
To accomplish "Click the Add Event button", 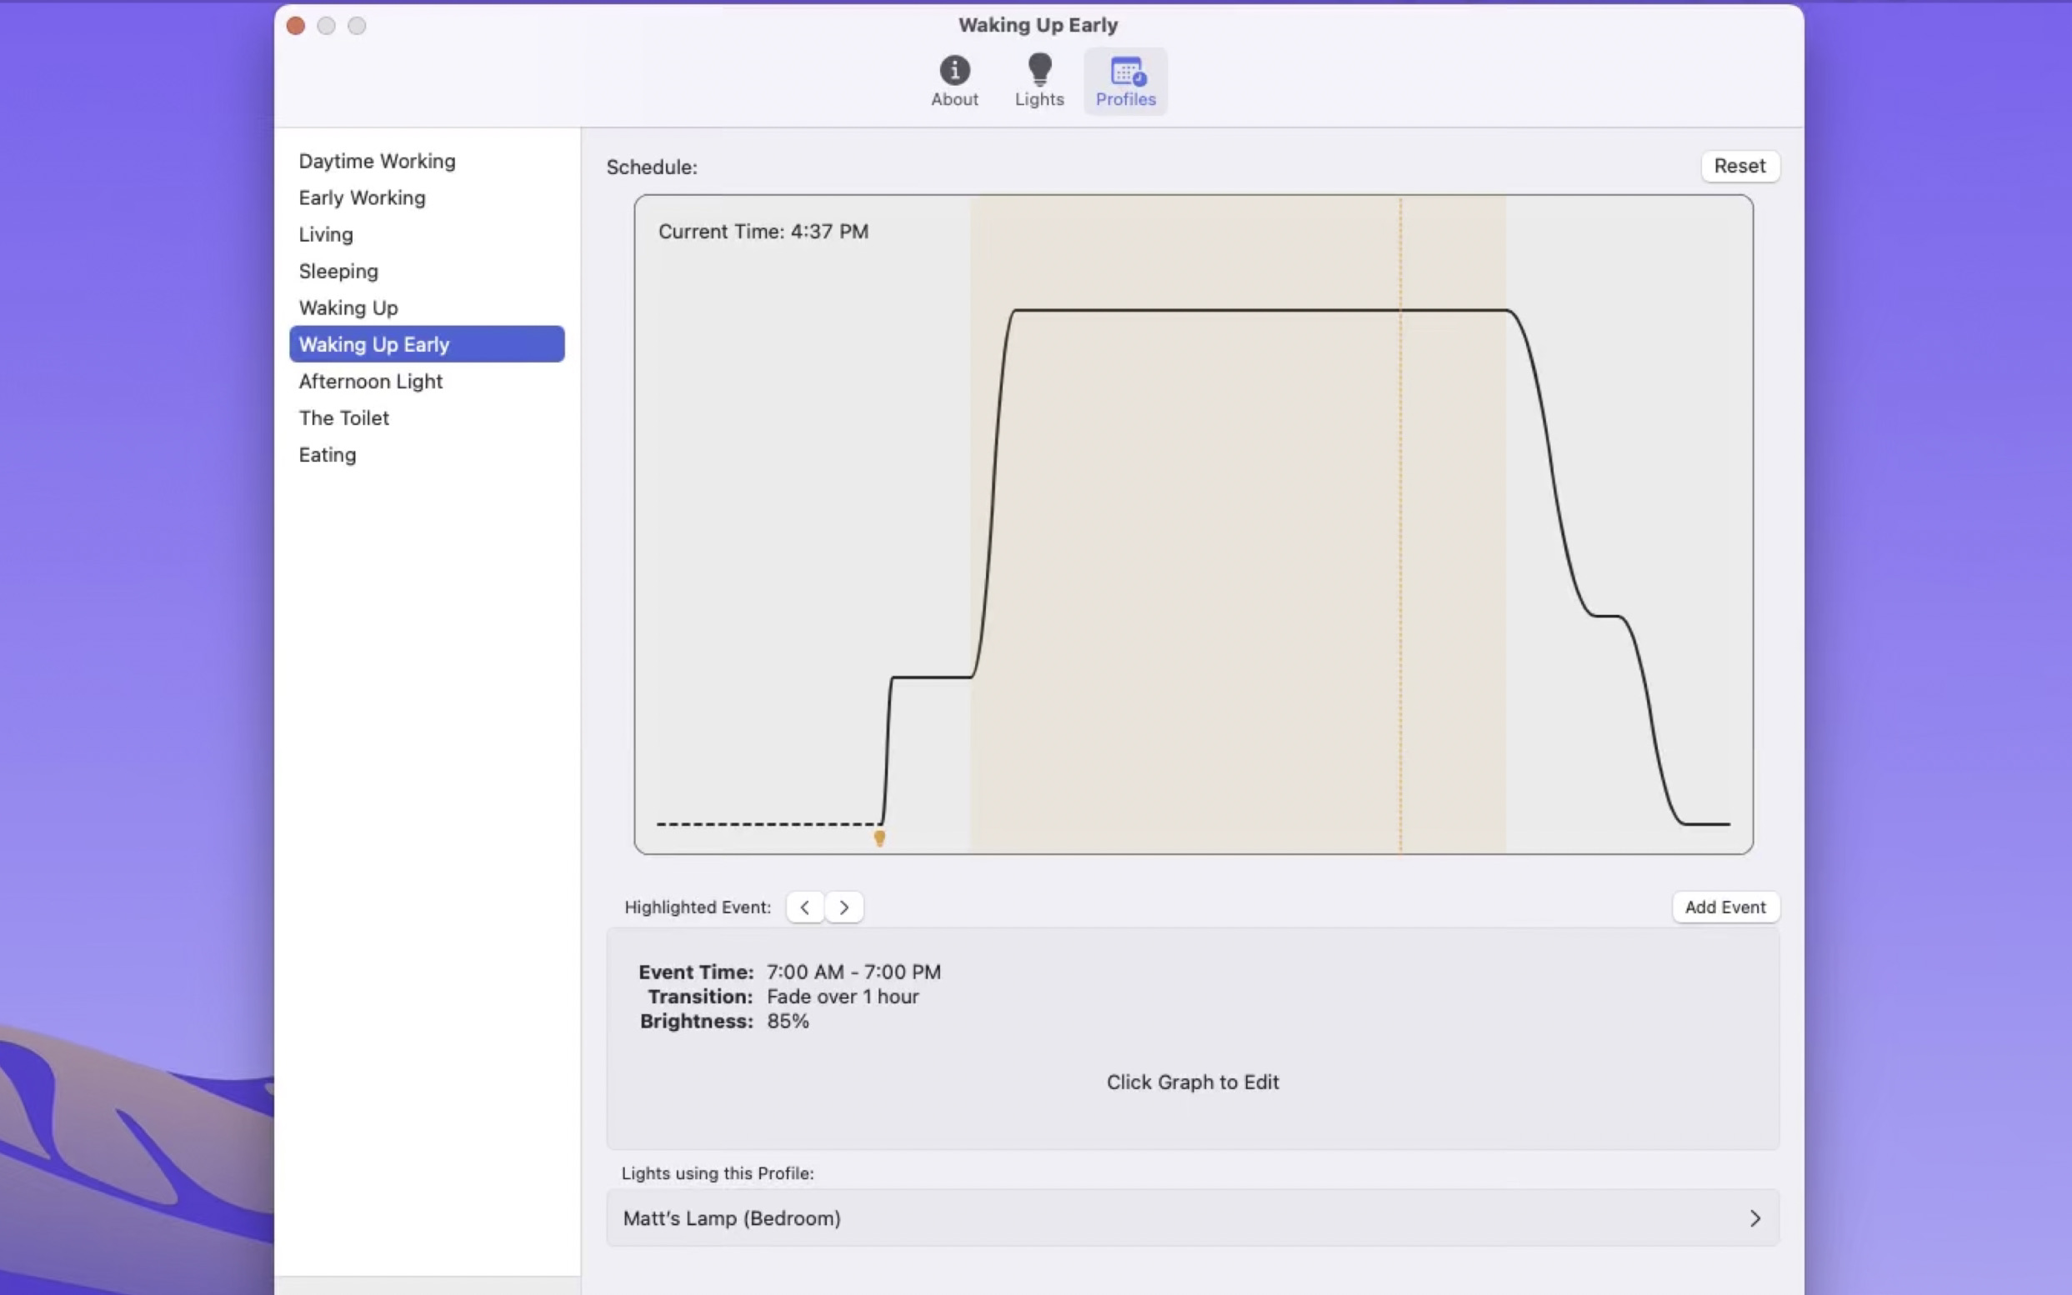I will coord(1724,907).
